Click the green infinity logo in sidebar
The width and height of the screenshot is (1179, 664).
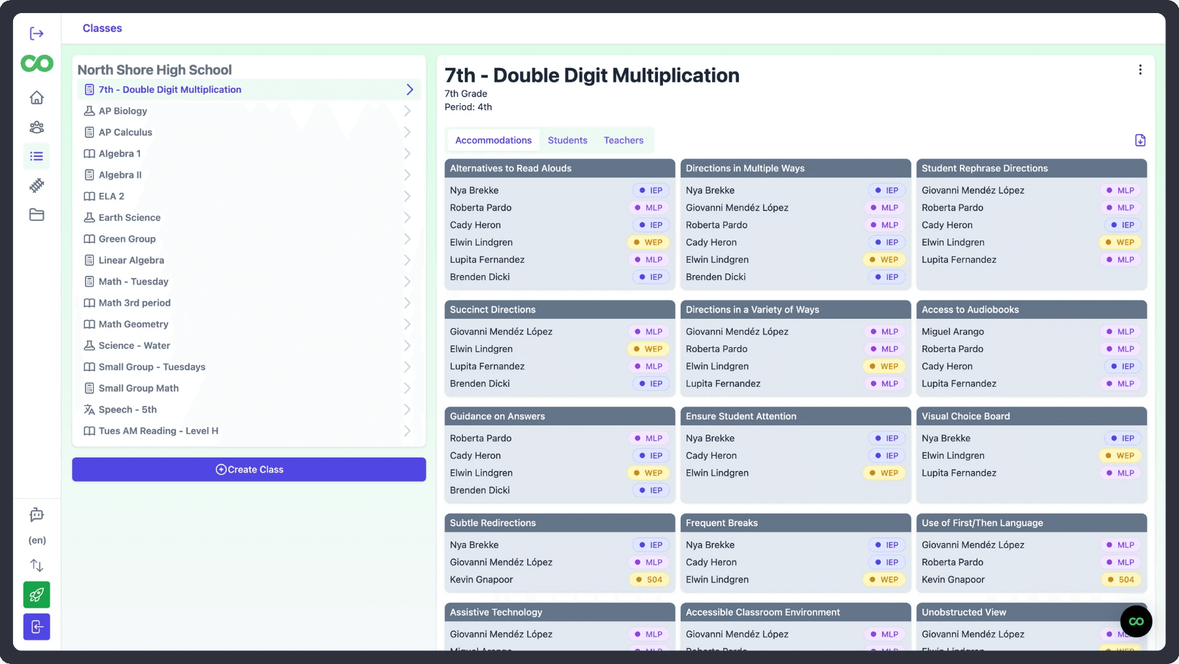click(x=37, y=63)
